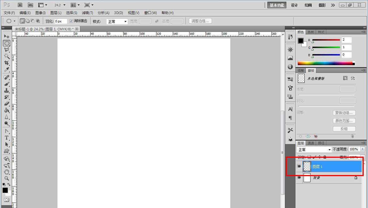Open Info panel icon

click(290, 67)
